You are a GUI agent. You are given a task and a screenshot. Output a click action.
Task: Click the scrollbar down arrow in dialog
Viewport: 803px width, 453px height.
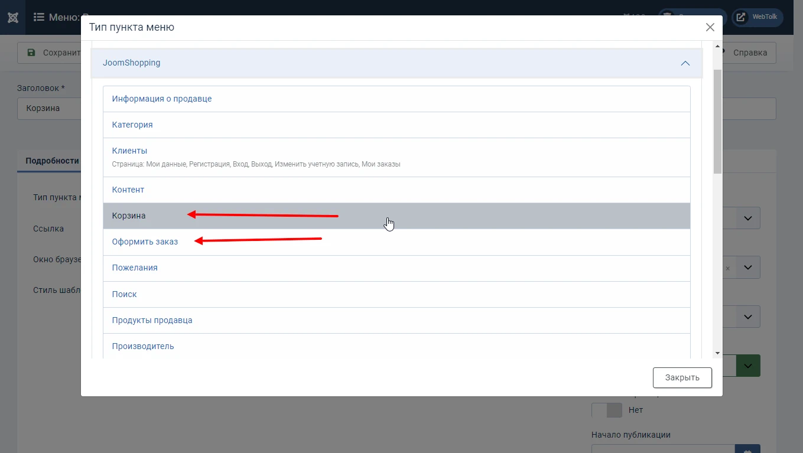[717, 353]
